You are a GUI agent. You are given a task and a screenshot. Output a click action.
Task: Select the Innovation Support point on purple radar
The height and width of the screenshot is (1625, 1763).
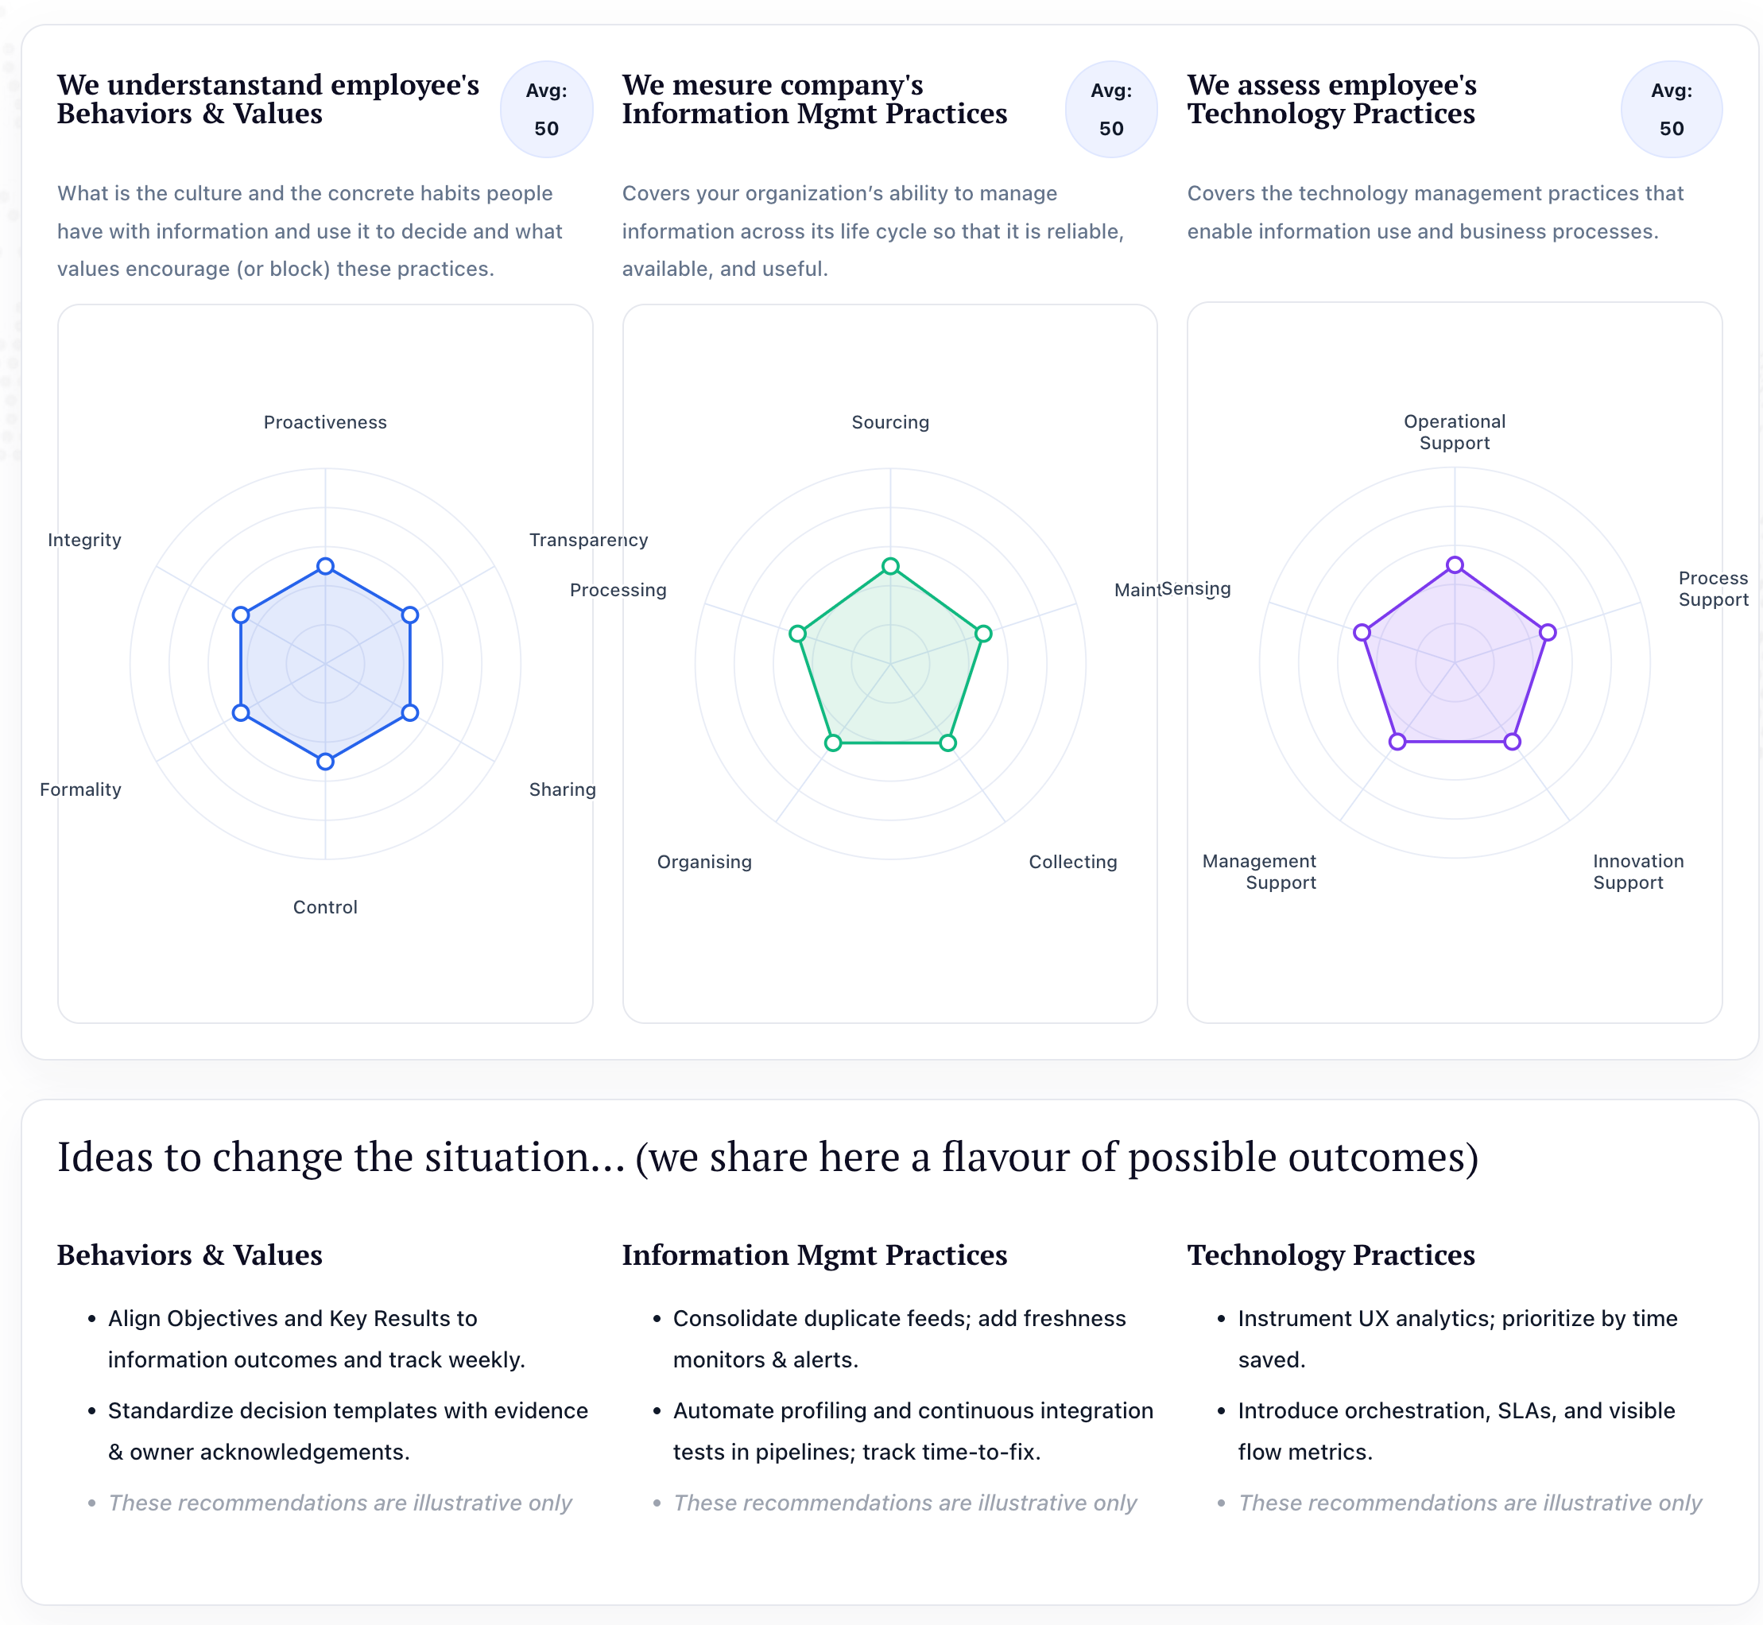[1513, 743]
